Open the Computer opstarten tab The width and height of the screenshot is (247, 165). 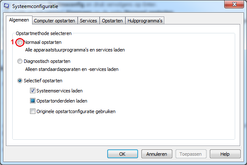point(54,21)
